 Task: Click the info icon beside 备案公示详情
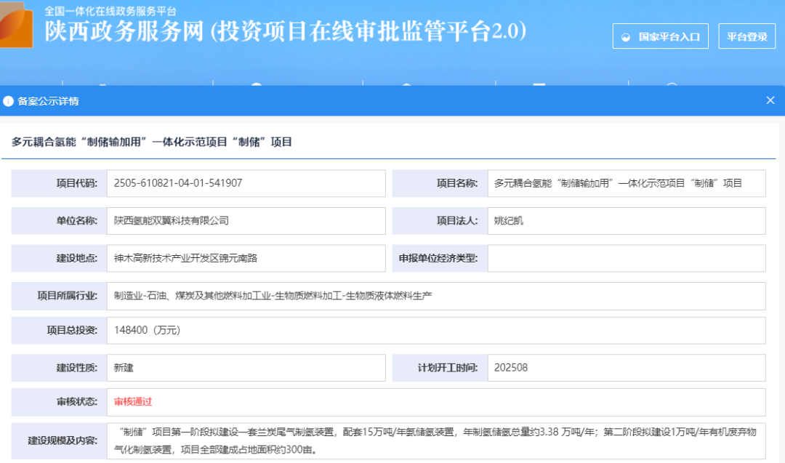point(9,101)
